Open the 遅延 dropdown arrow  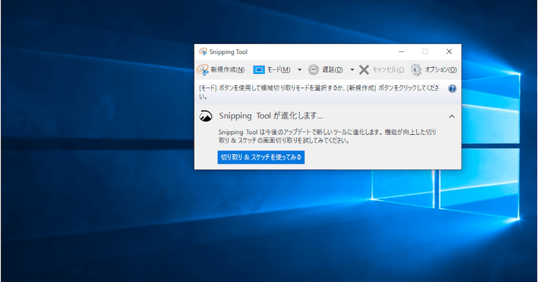click(x=352, y=70)
